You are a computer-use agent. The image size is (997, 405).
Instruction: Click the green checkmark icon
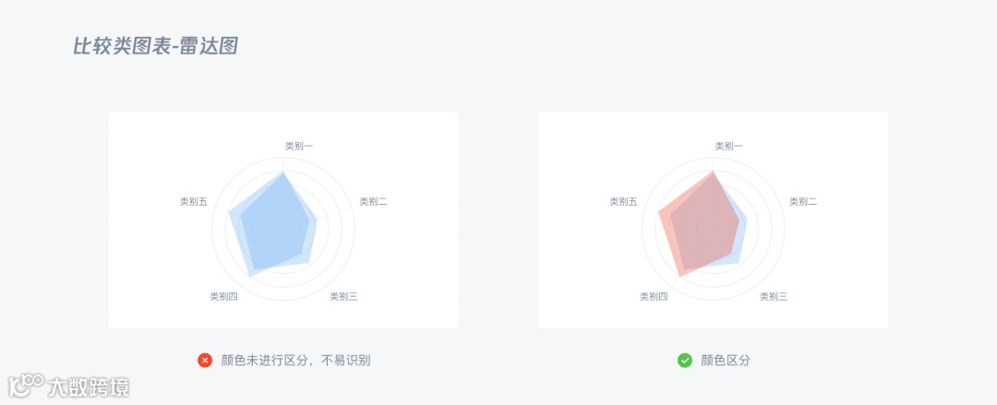point(685,361)
